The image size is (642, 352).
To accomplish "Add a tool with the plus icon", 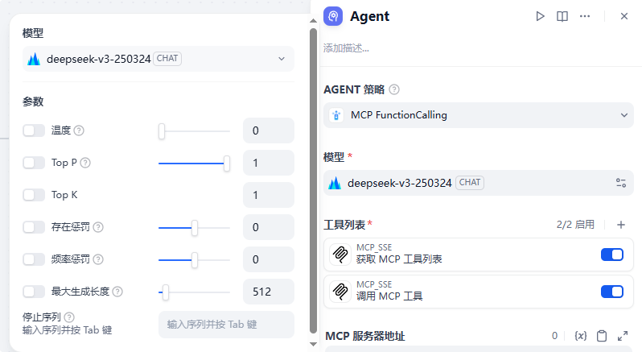I will tap(621, 225).
